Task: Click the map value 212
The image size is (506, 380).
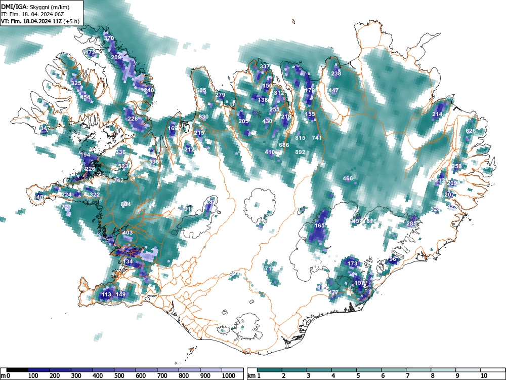Action: tap(189, 149)
